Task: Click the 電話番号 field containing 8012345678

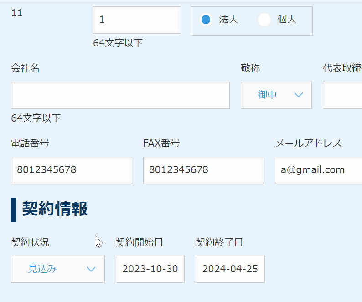Action: click(72, 170)
